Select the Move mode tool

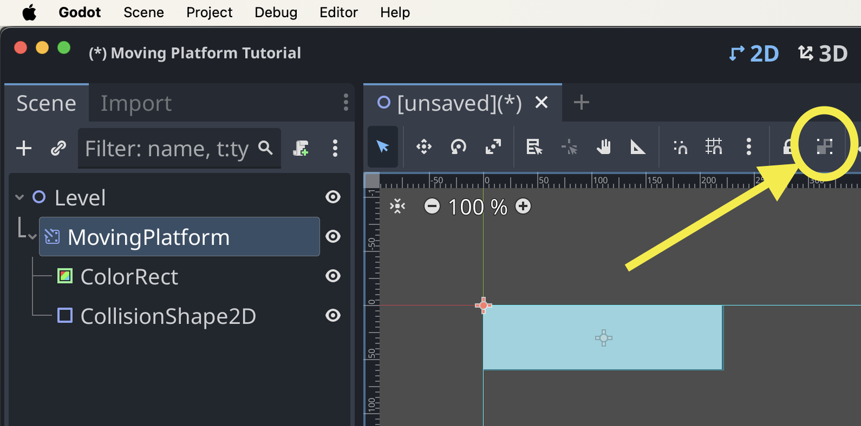pos(424,147)
